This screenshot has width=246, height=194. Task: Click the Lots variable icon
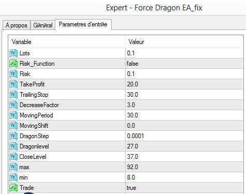13,53
